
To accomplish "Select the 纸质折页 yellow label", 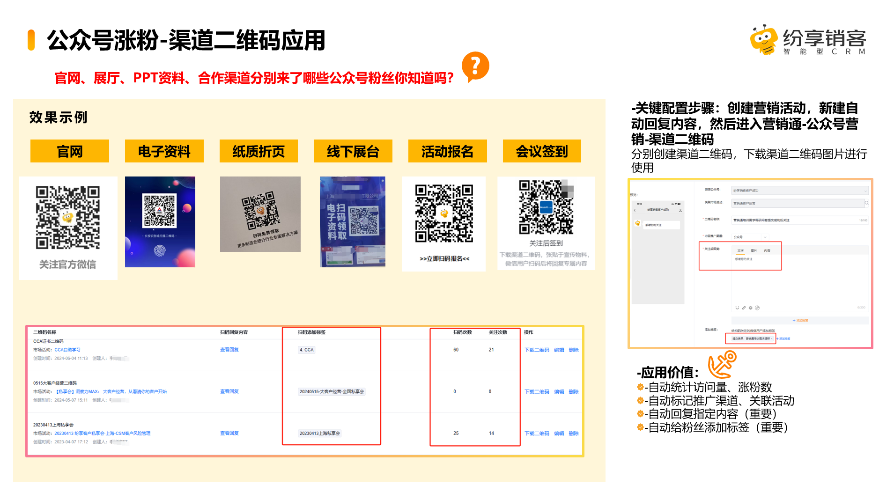I will pos(259,151).
